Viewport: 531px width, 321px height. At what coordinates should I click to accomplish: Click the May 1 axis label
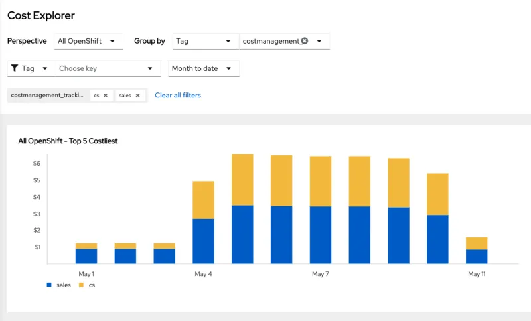coord(86,274)
